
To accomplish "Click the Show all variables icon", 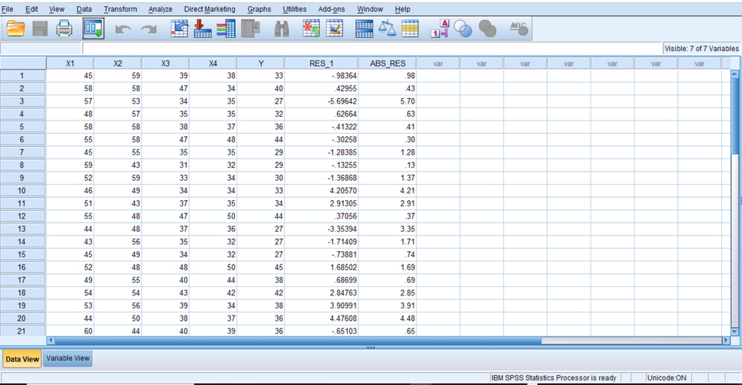I will tap(488, 29).
